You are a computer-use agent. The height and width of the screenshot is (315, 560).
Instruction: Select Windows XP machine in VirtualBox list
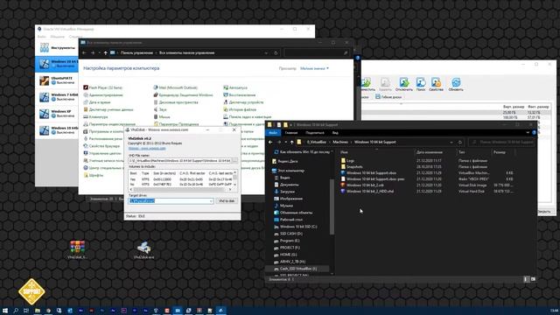57,114
